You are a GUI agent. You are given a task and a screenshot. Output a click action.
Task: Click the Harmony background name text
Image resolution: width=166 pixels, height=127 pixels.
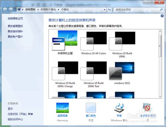tap(62, 120)
